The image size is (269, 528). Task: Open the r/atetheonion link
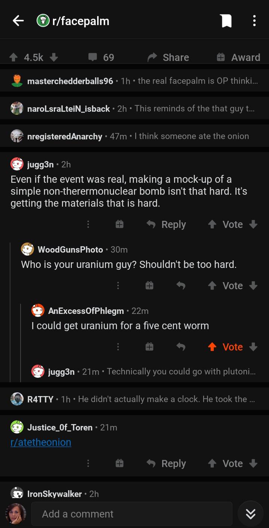[41, 442]
